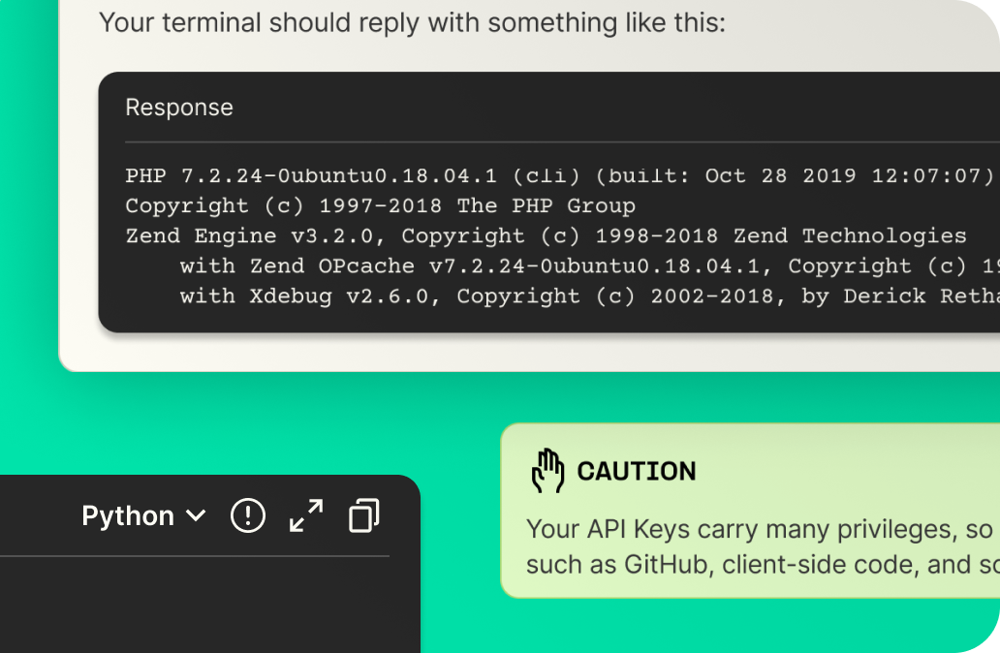This screenshot has height=653, width=1000.
Task: Open the Python language dropdown chevron
Action: click(x=196, y=515)
